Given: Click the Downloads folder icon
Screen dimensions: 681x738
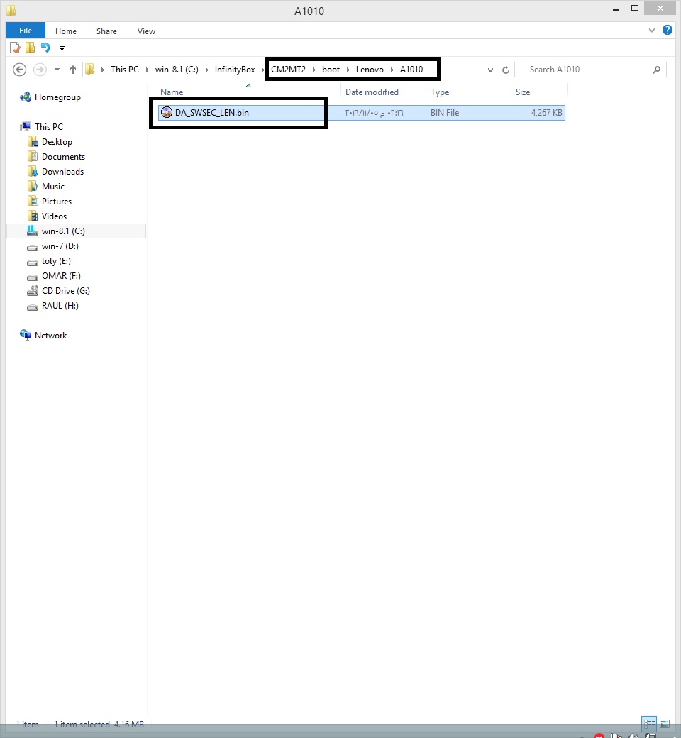Looking at the screenshot, I should pos(33,171).
